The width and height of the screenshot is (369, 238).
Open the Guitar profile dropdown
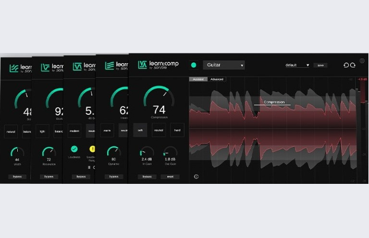[224, 65]
